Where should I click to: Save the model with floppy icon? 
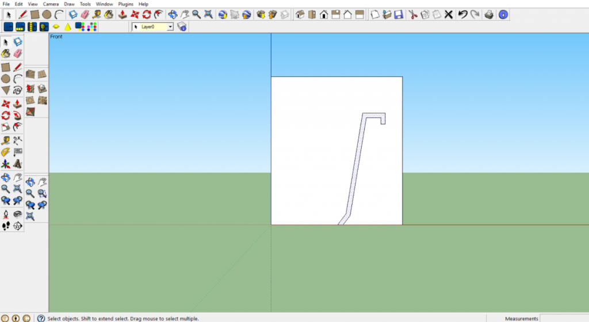399,14
